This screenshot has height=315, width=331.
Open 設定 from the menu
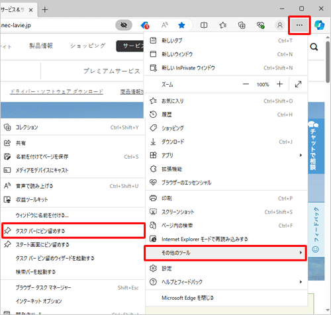pyautogui.click(x=226, y=269)
